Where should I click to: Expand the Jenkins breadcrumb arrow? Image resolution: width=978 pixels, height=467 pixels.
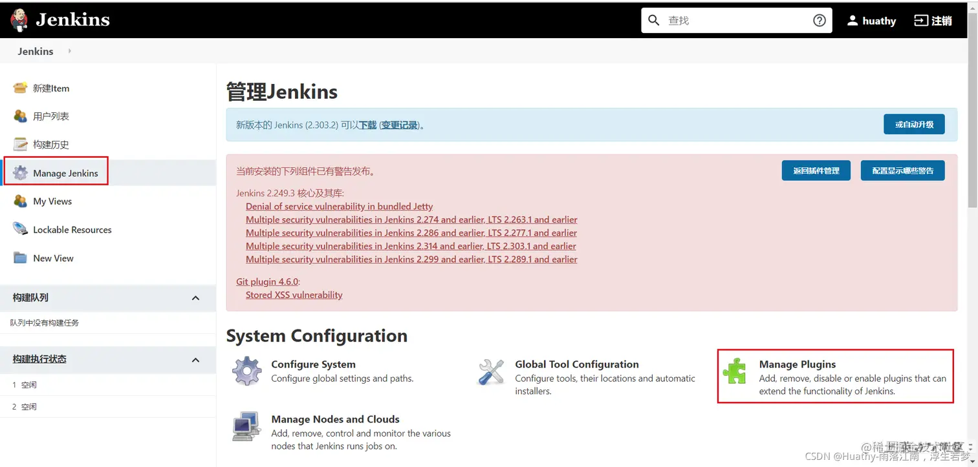(x=69, y=51)
